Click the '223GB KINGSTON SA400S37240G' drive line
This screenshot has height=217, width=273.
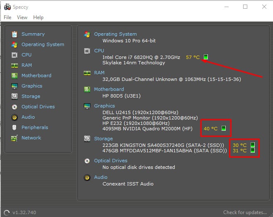point(163,145)
